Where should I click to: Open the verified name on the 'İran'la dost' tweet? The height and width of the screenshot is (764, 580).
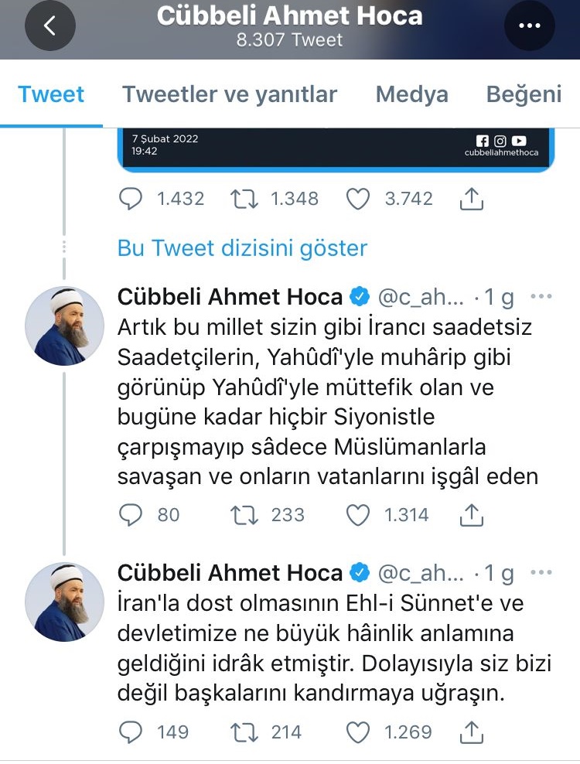click(230, 573)
